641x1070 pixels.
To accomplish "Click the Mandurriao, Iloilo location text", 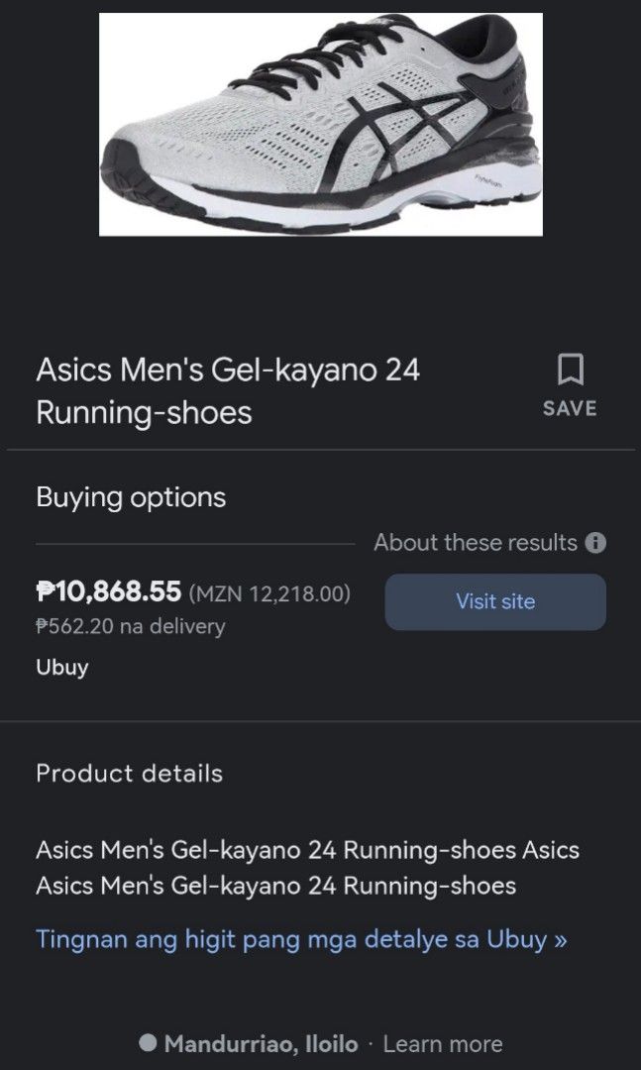I will [x=262, y=1043].
